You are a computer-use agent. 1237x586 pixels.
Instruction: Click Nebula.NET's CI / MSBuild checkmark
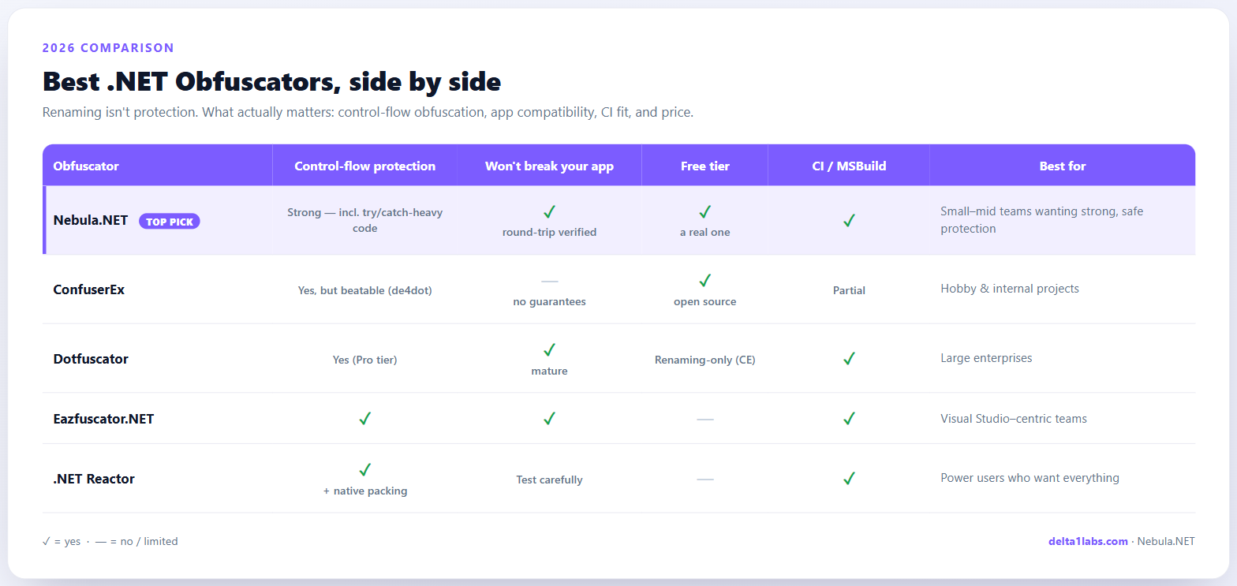(849, 221)
